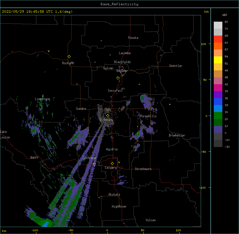Pick the magenta 39-42 dBZ legend swatch
Screen dimensions: 239x234
click(218, 88)
